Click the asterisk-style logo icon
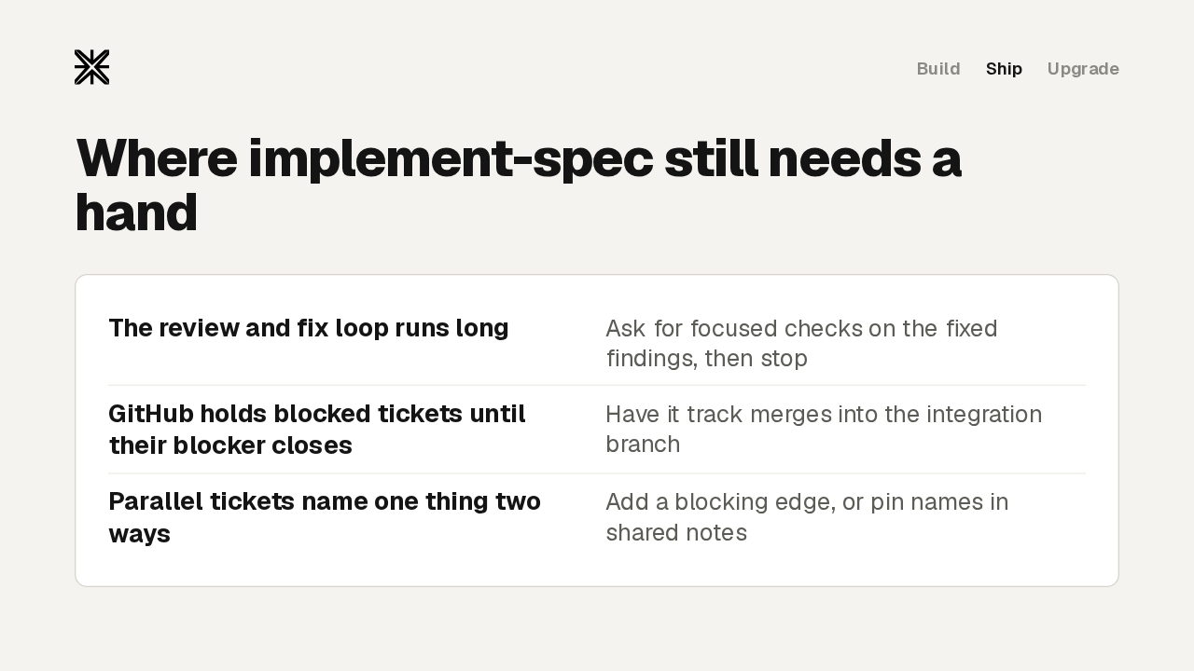The width and height of the screenshot is (1194, 671). tap(91, 67)
